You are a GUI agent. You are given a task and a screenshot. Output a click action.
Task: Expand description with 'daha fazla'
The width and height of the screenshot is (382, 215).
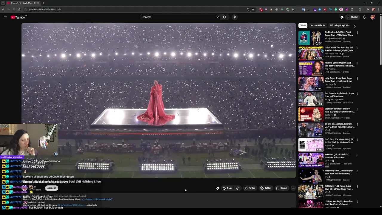pyautogui.click(x=91, y=205)
